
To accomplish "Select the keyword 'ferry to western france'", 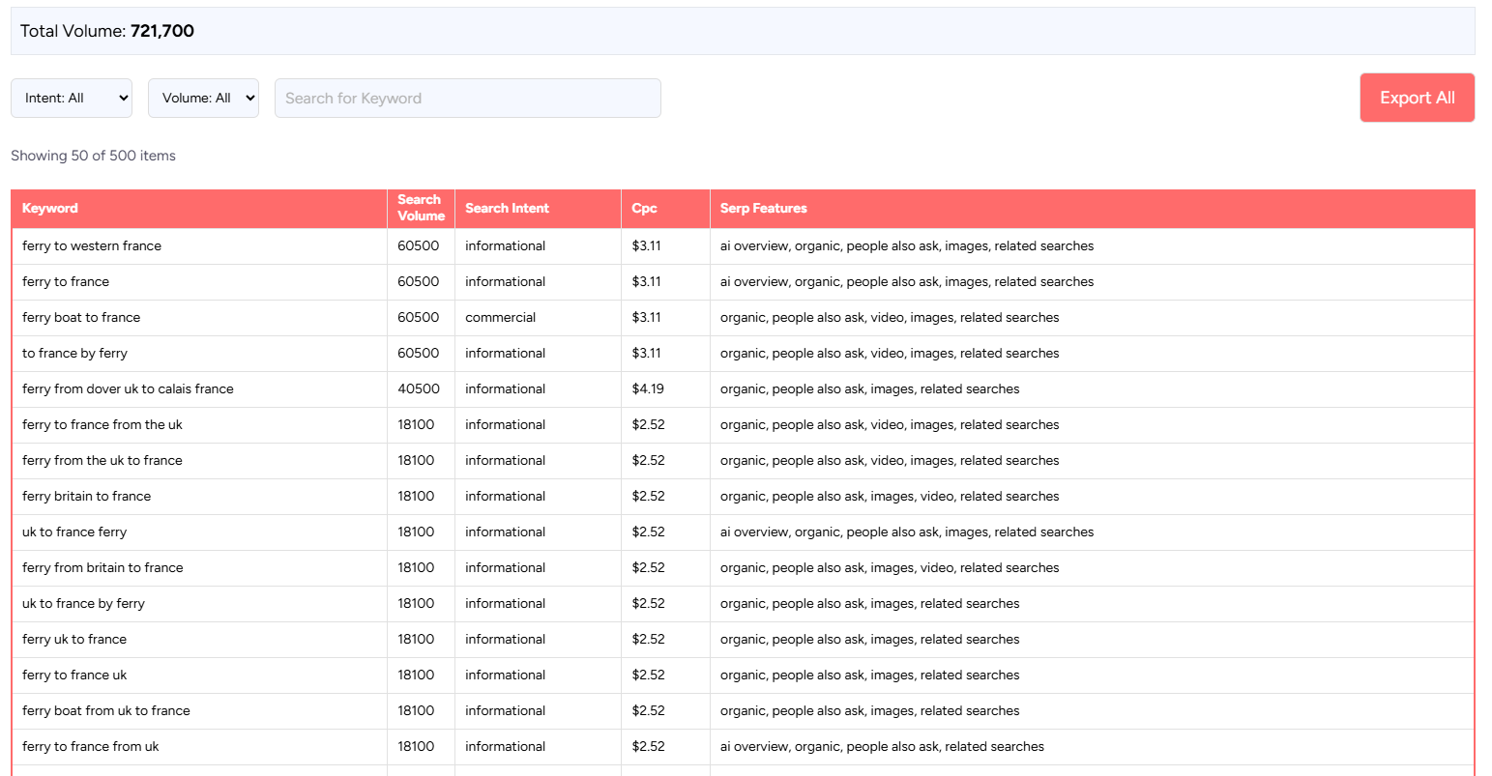I will point(92,245).
